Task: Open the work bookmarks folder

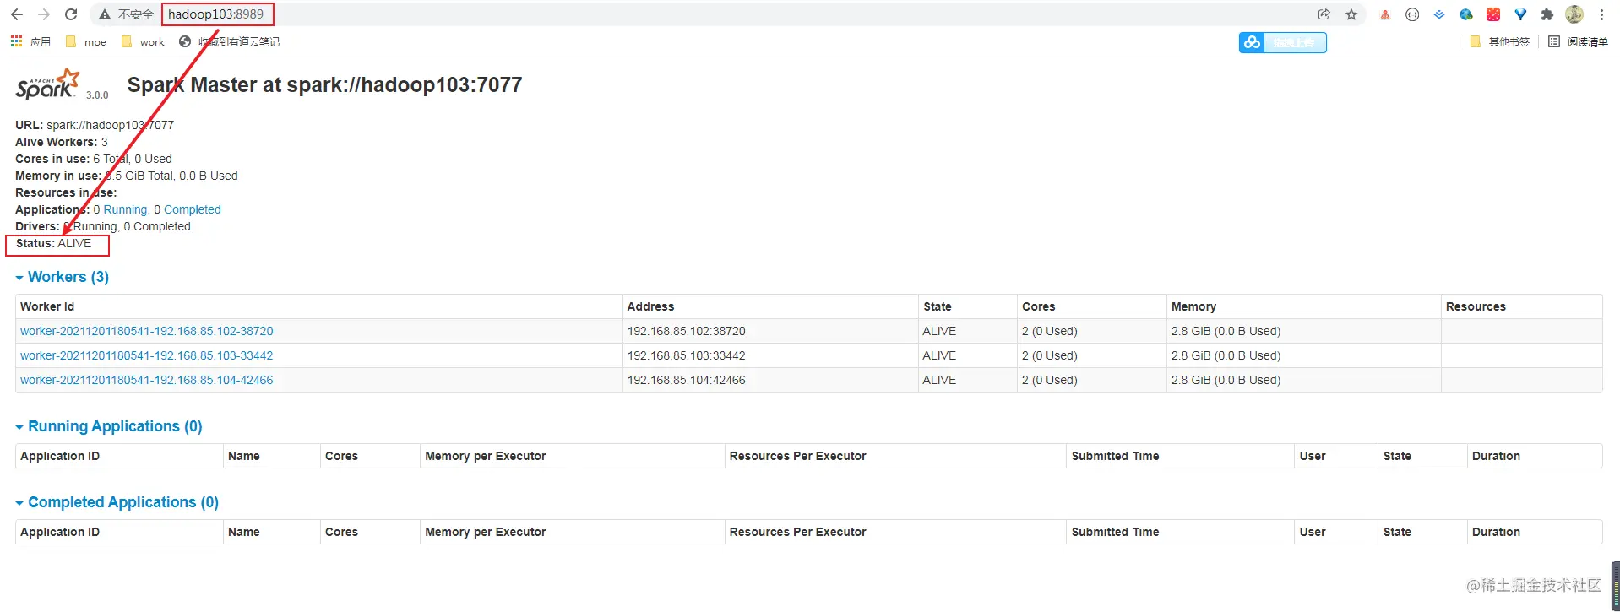Action: click(143, 41)
